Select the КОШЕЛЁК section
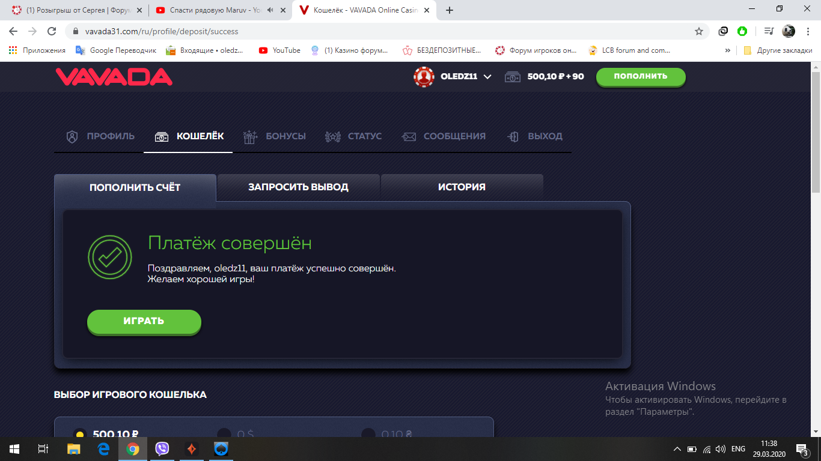The image size is (821, 461). point(189,136)
